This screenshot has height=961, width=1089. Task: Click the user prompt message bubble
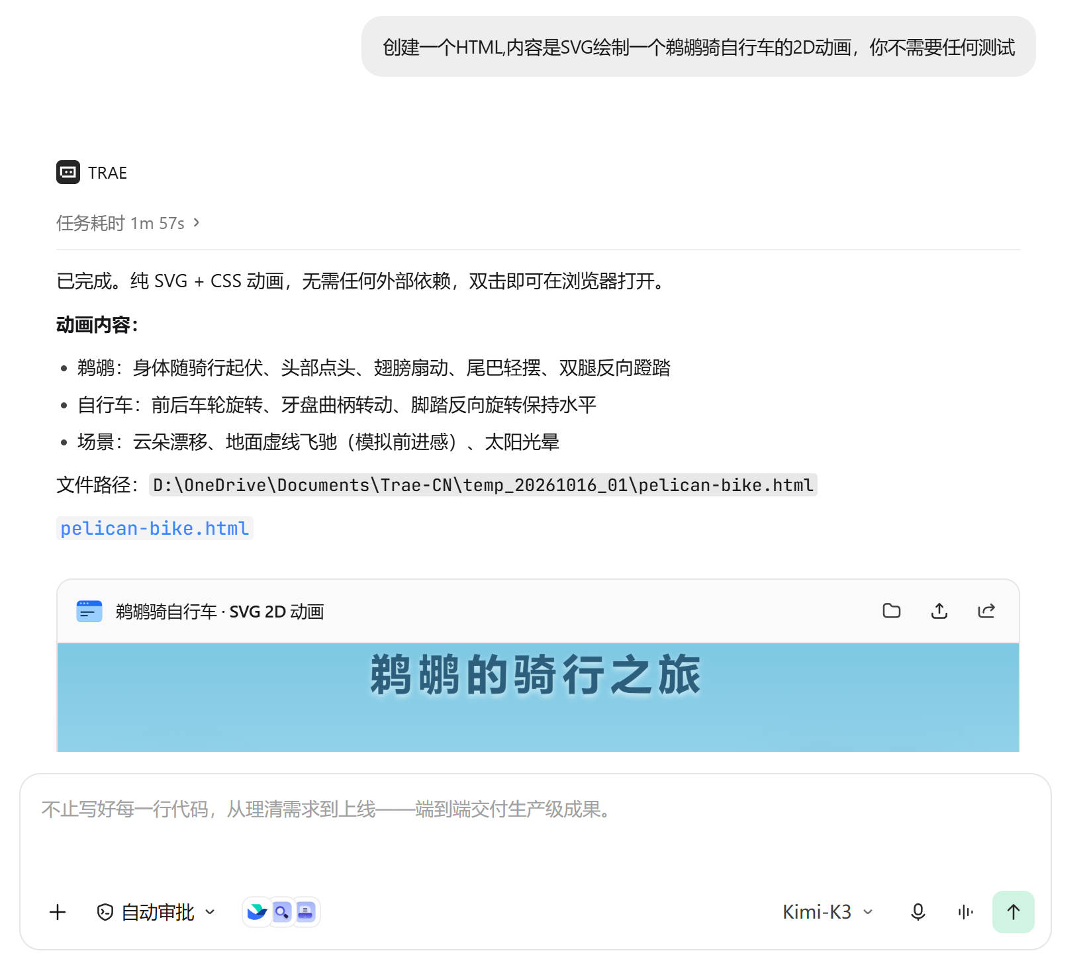[x=698, y=47]
